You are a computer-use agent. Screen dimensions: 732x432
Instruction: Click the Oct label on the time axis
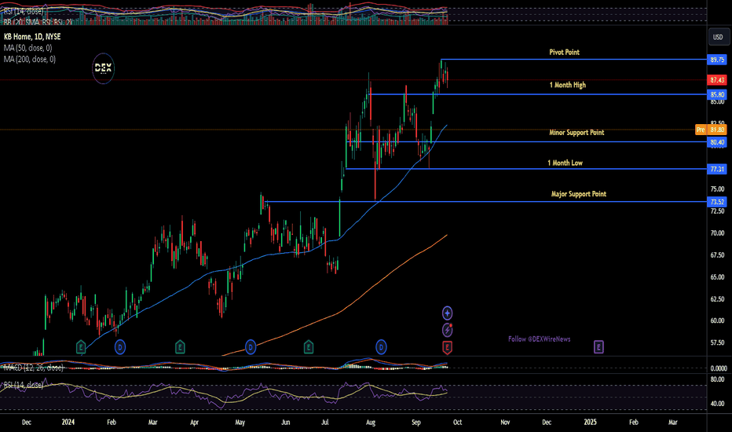point(457,423)
